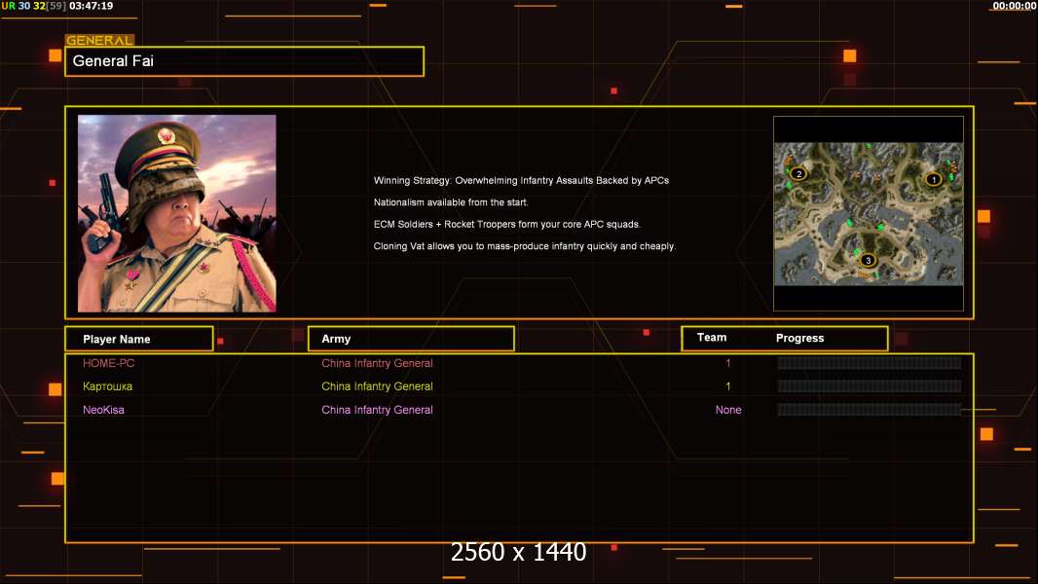Select player Картошка in the list

pyautogui.click(x=107, y=386)
